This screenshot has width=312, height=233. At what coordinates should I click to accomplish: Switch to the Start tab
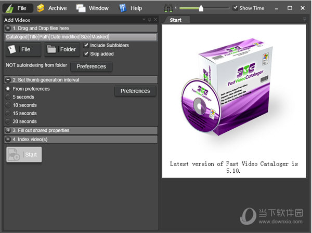point(176,20)
